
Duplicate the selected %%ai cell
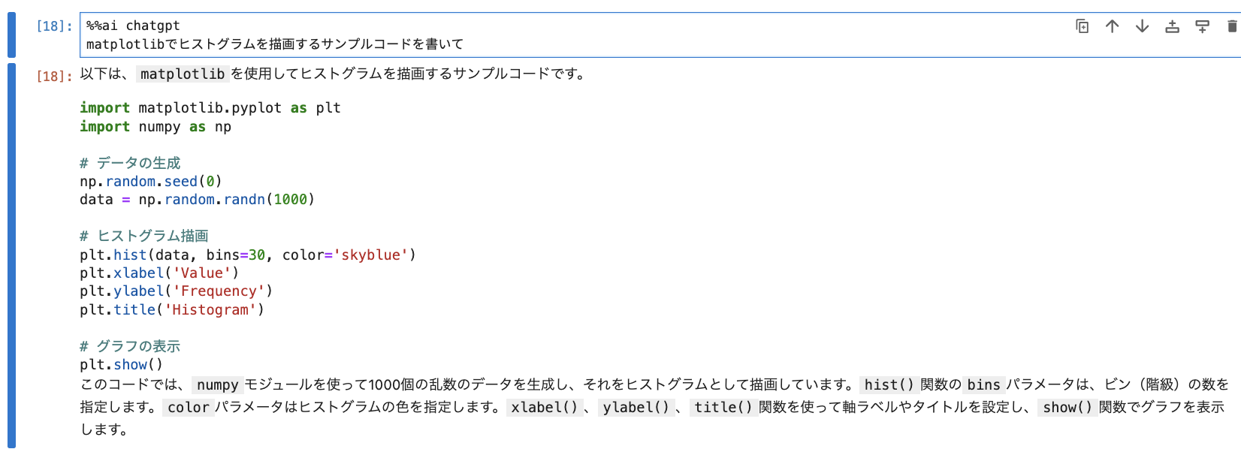[1082, 26]
